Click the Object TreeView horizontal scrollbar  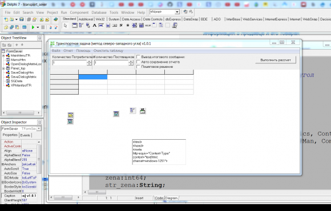pos(21,113)
